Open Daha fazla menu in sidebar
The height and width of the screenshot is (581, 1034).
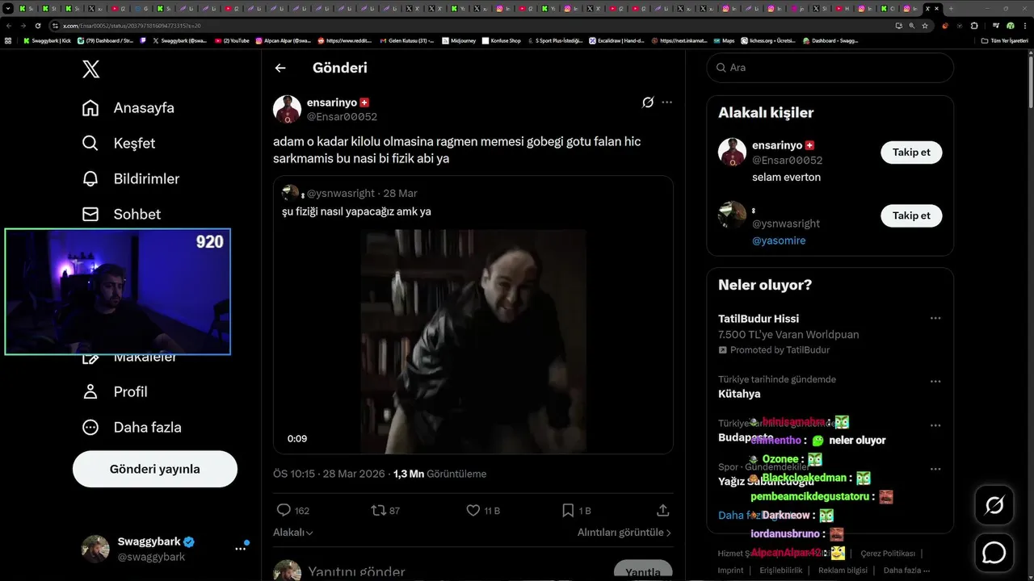click(132, 427)
